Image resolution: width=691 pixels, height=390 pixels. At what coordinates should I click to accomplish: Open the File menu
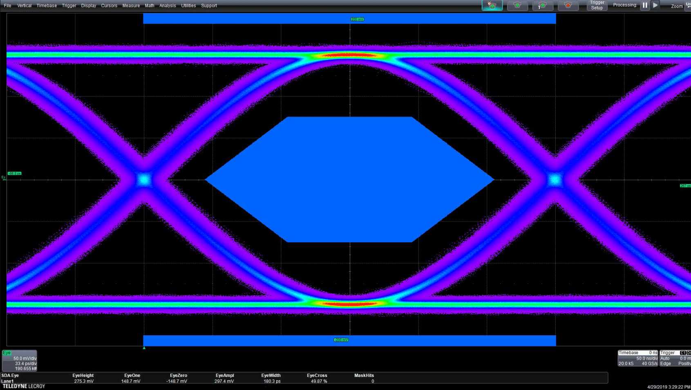click(x=7, y=6)
